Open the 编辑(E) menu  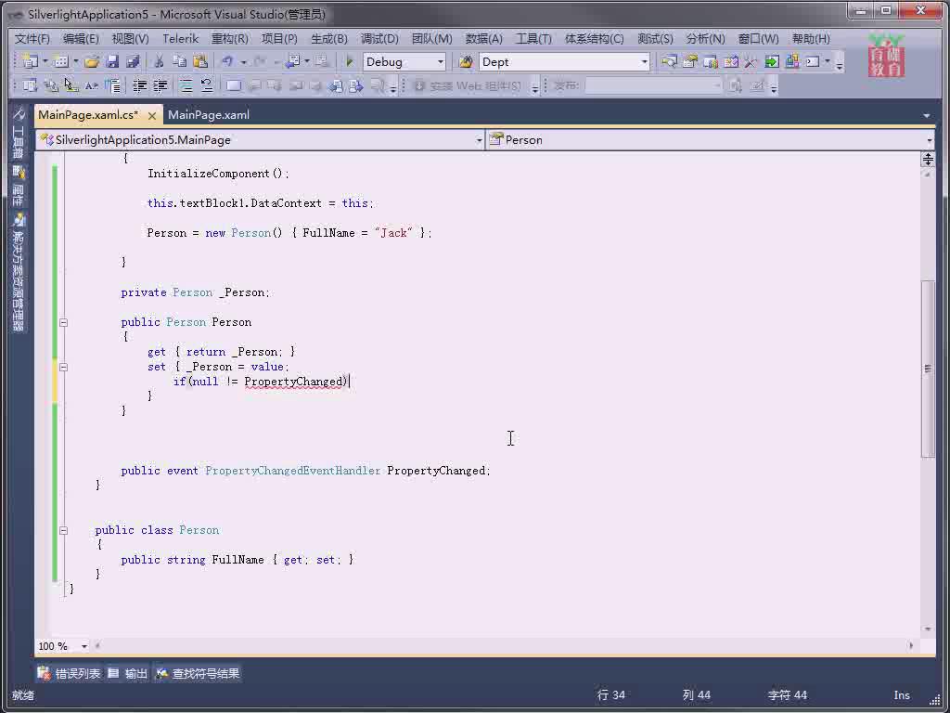(81, 39)
